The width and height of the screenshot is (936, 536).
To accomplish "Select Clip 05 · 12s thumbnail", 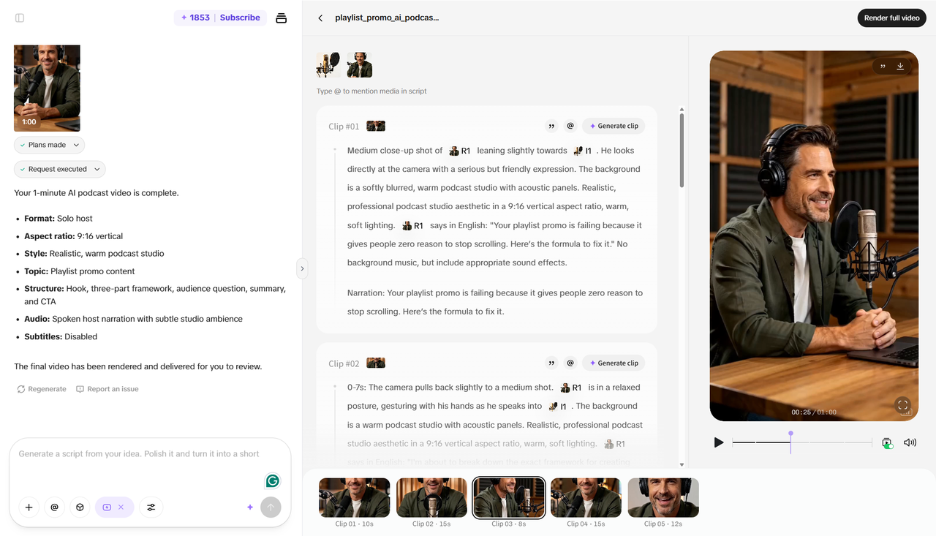I will click(663, 497).
